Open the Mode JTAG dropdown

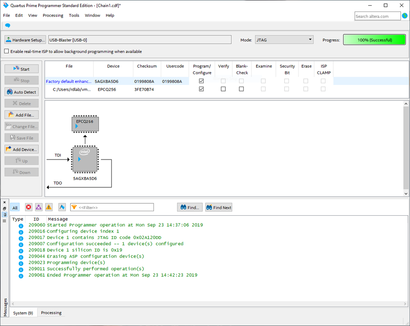point(284,40)
